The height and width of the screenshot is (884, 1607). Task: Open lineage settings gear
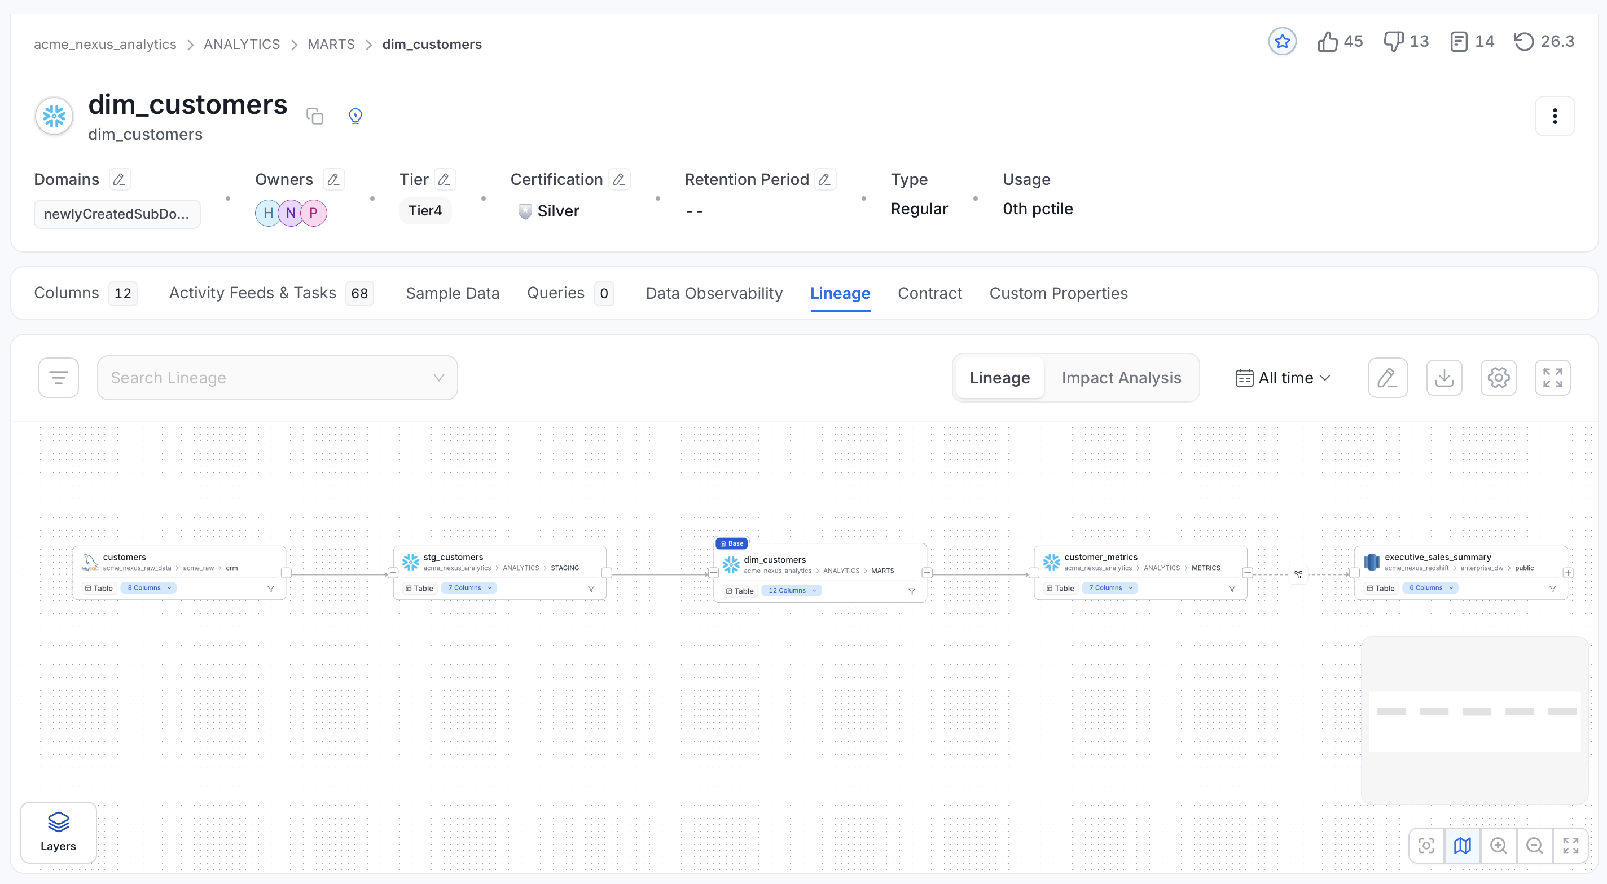tap(1498, 378)
